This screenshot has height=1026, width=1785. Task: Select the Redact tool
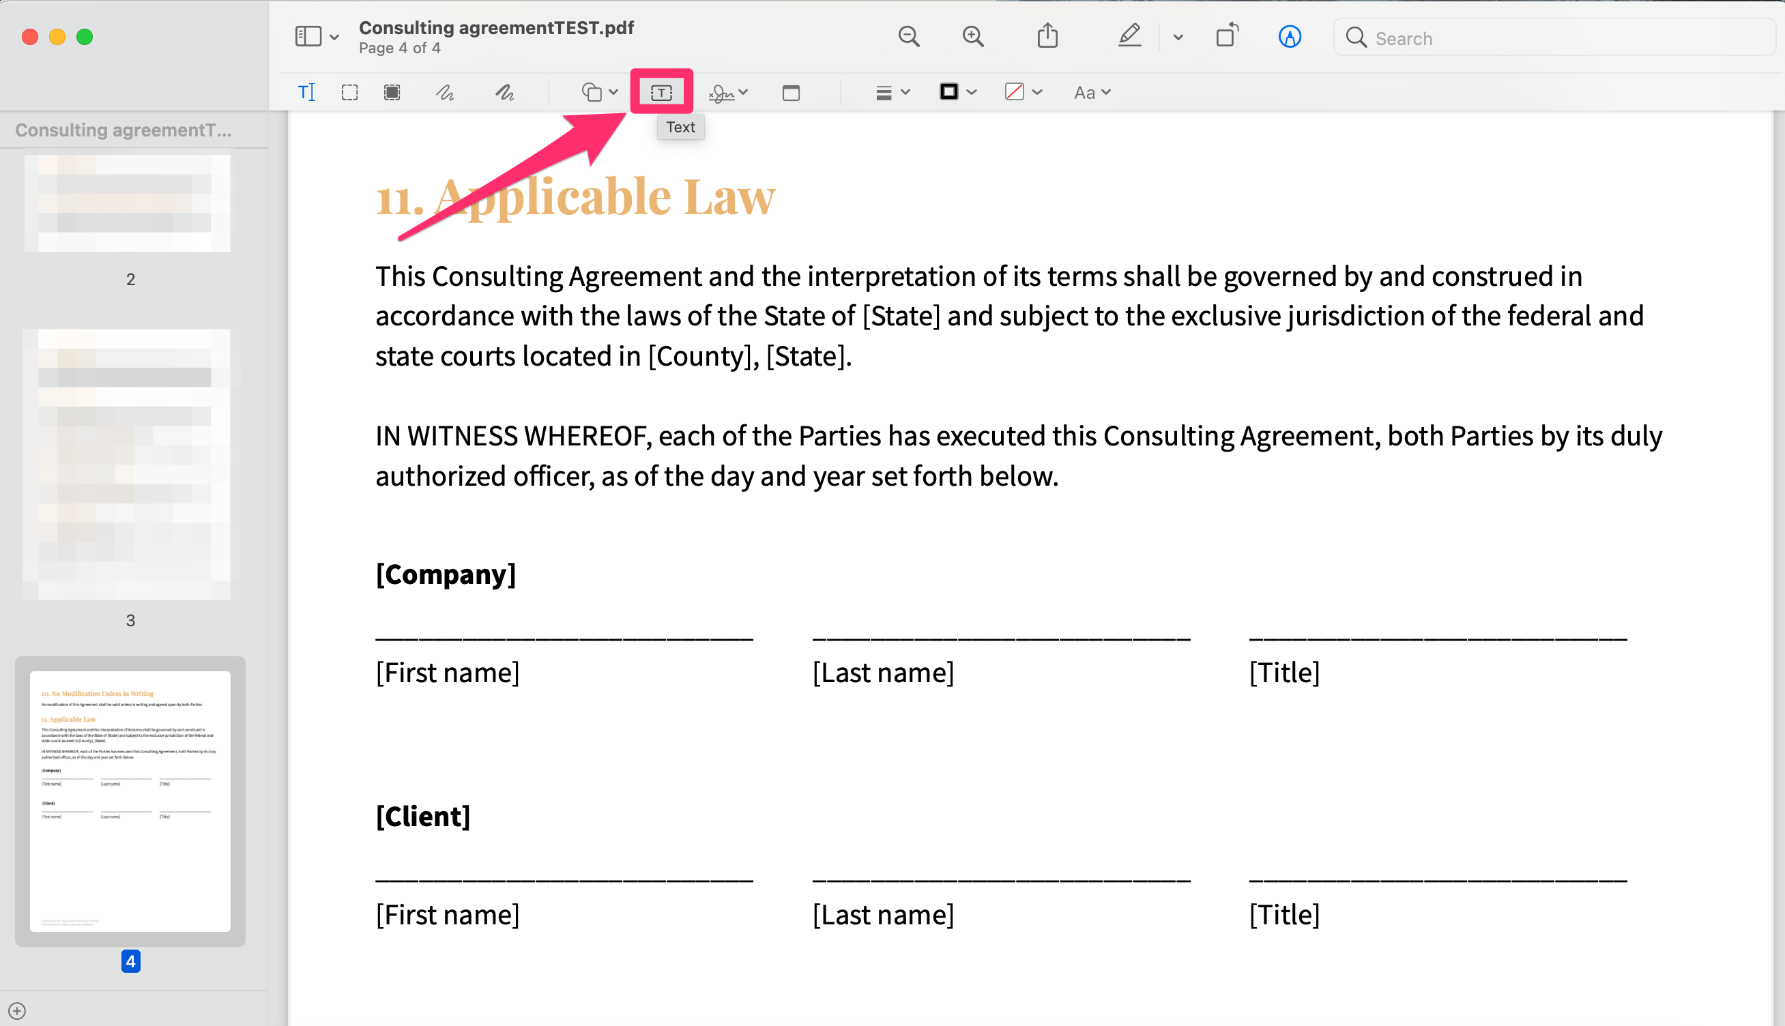point(392,91)
